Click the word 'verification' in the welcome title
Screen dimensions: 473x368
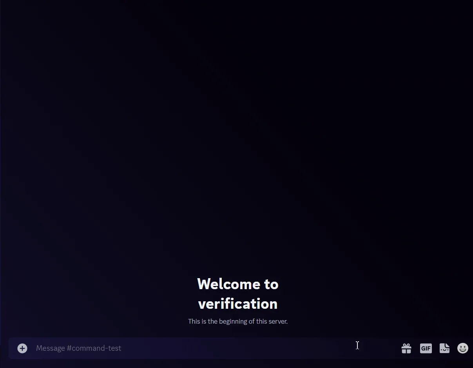click(237, 304)
